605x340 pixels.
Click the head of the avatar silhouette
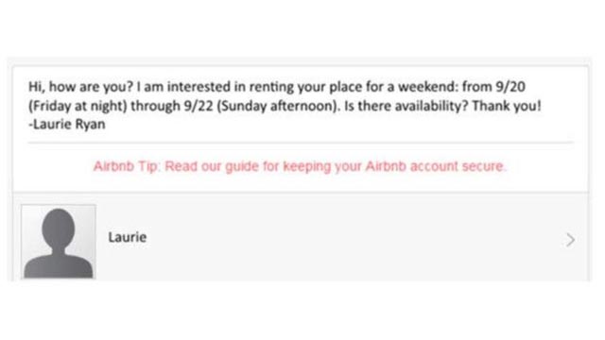pos(59,228)
